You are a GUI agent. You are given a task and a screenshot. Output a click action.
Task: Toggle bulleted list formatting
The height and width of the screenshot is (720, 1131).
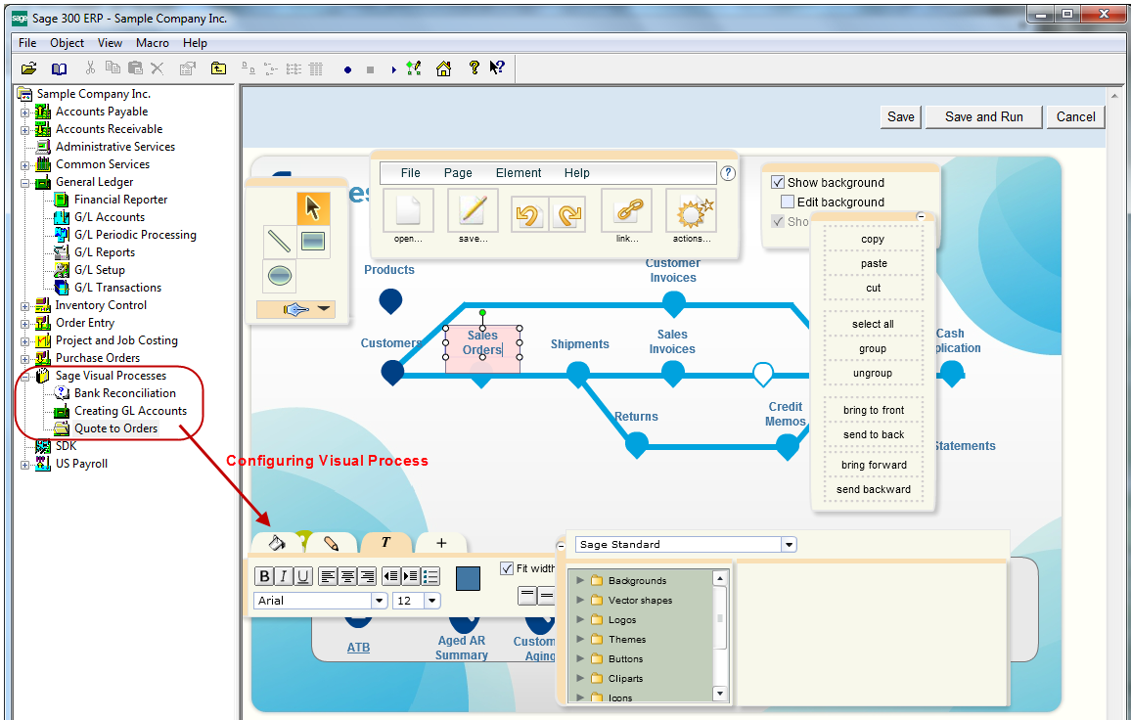430,576
